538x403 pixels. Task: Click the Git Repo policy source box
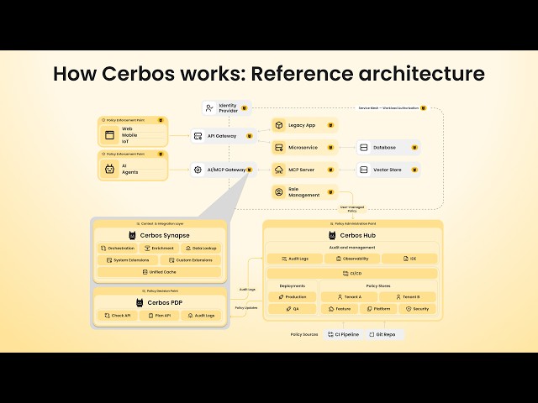(x=385, y=334)
